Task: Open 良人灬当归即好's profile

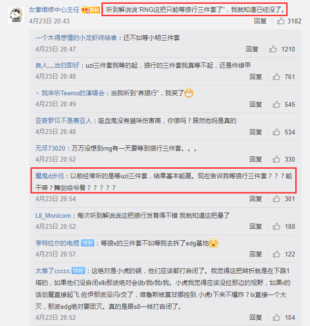Action: tap(57, 65)
